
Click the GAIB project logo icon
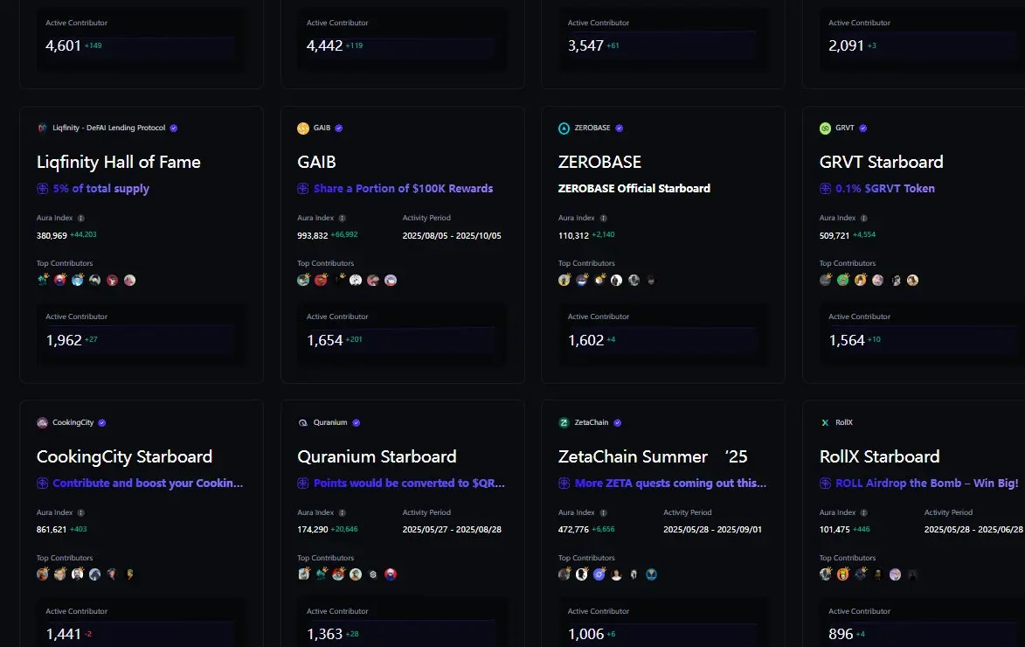(x=303, y=129)
